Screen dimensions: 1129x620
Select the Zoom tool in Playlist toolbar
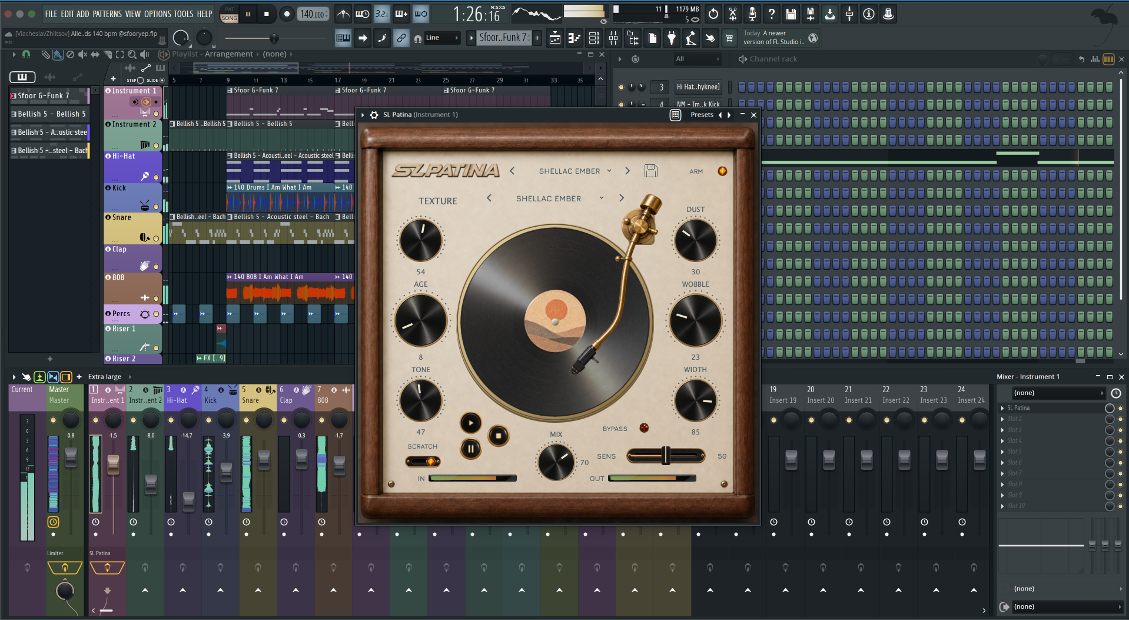click(x=132, y=54)
